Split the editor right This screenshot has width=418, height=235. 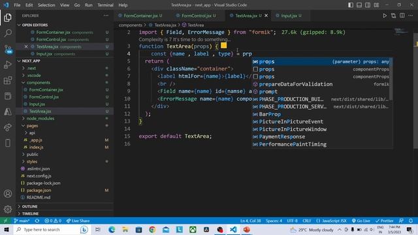click(x=402, y=16)
